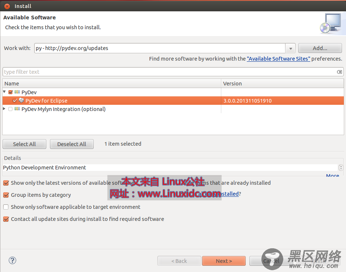The width and height of the screenshot is (346, 272).
Task: Click the Version column header
Action: [282, 84]
